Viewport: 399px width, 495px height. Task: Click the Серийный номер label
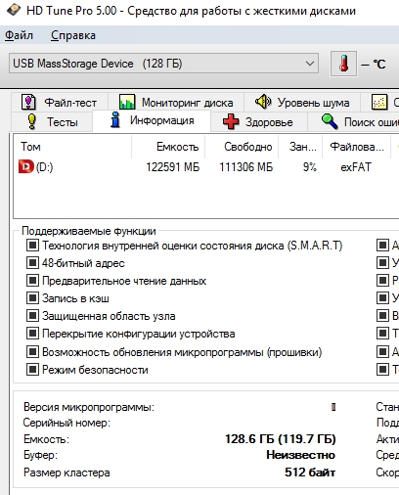[66, 423]
